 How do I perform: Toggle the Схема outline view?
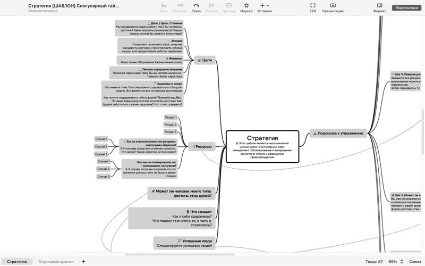[415, 262]
